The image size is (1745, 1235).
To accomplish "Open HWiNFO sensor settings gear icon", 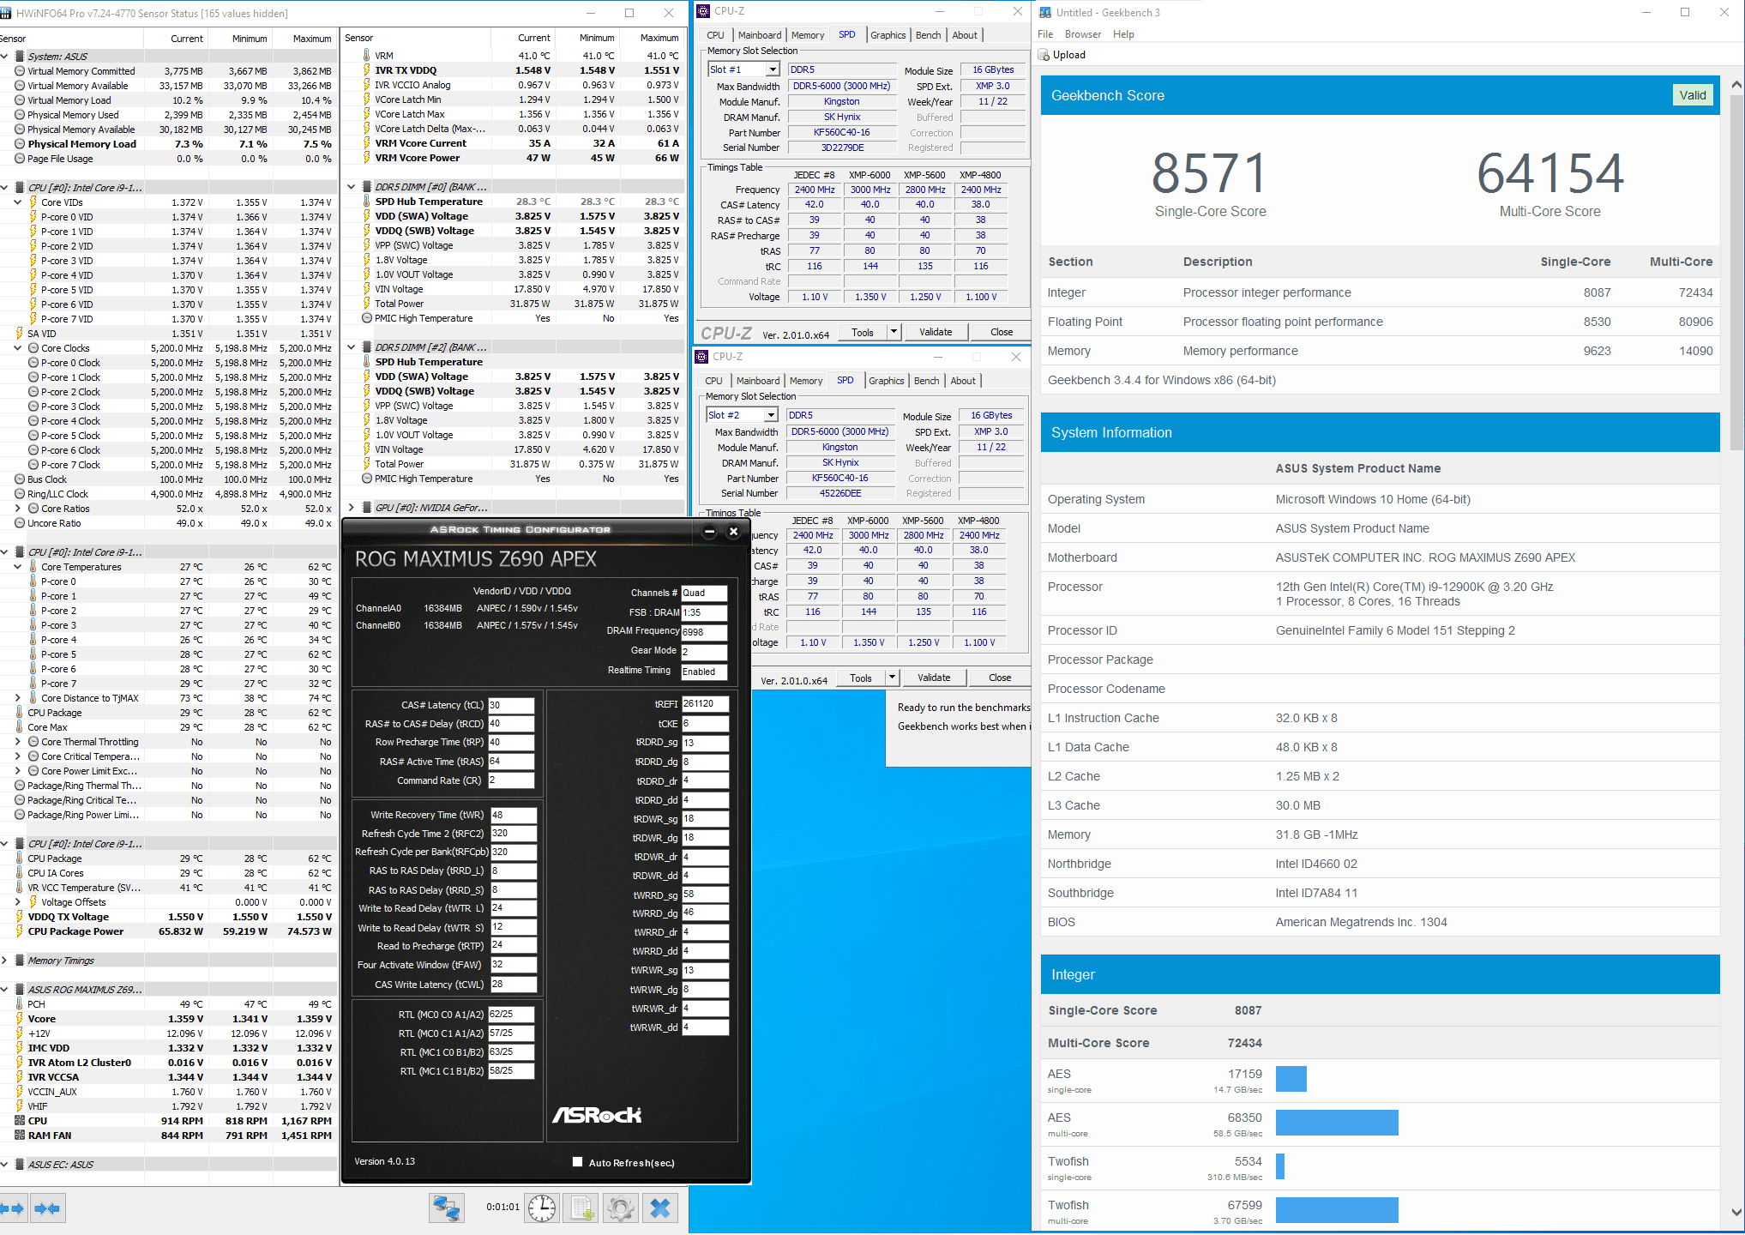I will coord(621,1208).
